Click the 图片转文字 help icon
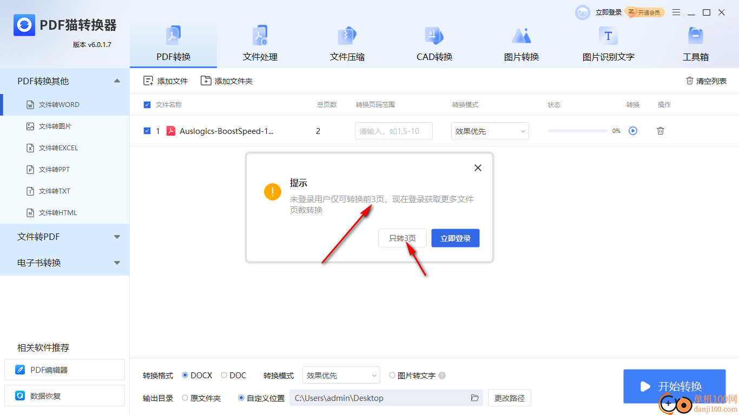 pyautogui.click(x=442, y=376)
